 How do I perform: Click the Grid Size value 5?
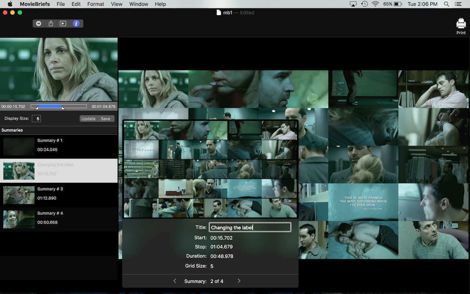(x=212, y=266)
